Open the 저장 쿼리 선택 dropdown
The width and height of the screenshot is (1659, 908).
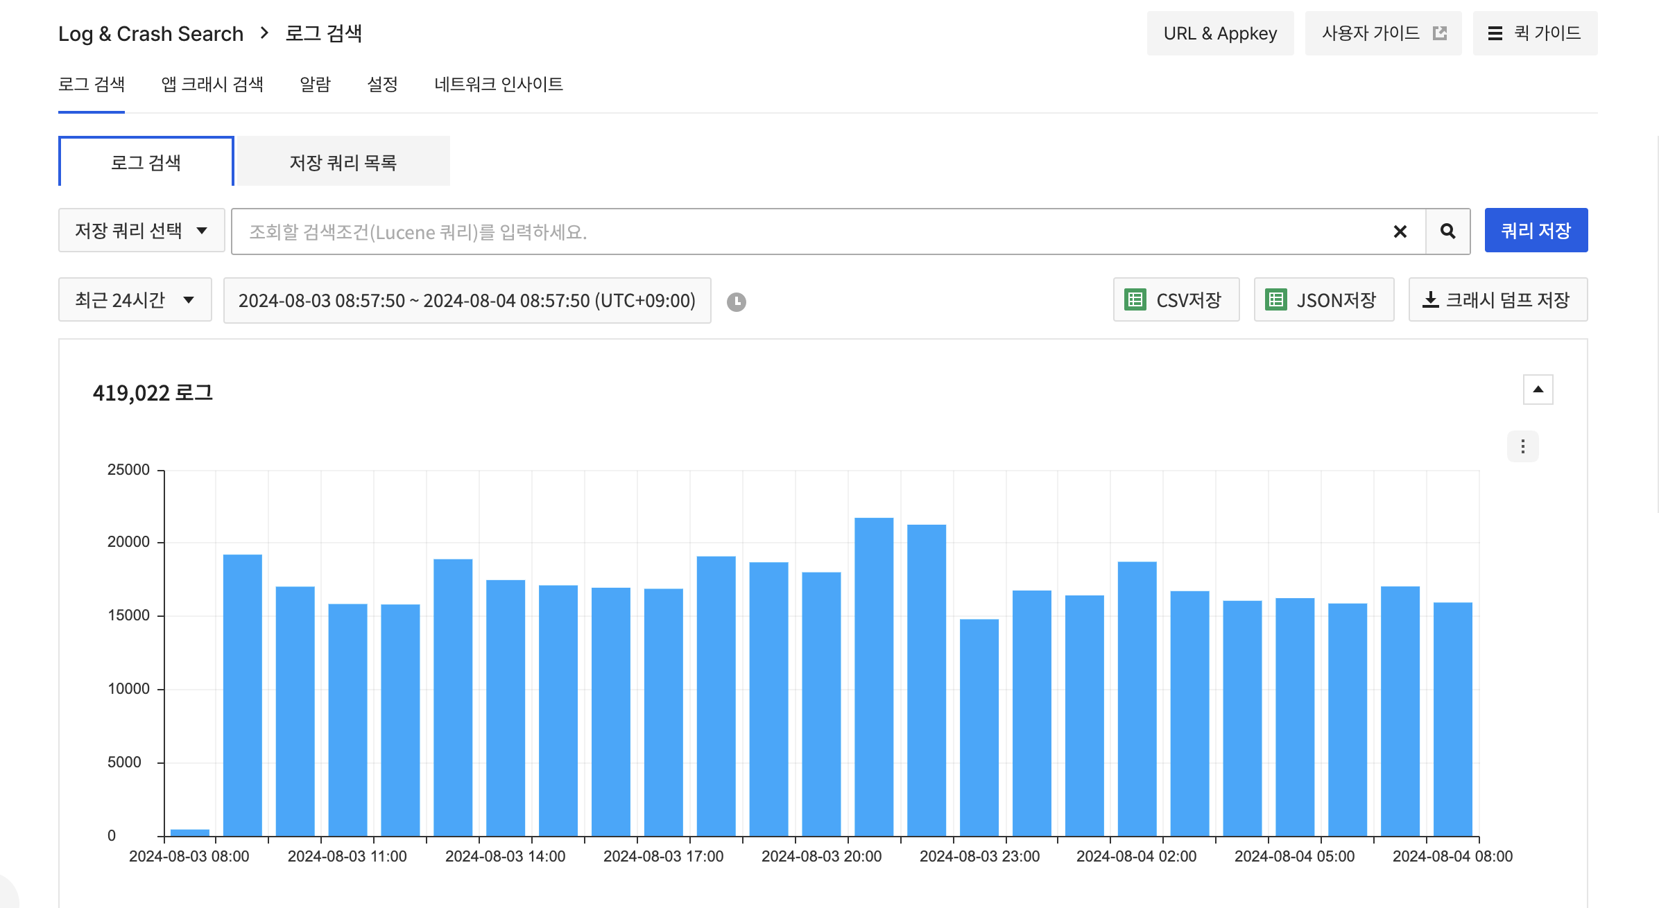pyautogui.click(x=141, y=230)
